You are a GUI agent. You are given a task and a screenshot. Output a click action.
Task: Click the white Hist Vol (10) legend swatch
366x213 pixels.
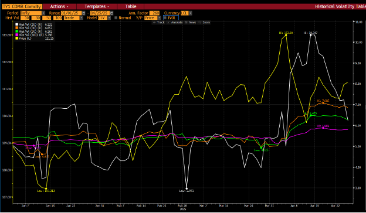pyautogui.click(x=16, y=24)
